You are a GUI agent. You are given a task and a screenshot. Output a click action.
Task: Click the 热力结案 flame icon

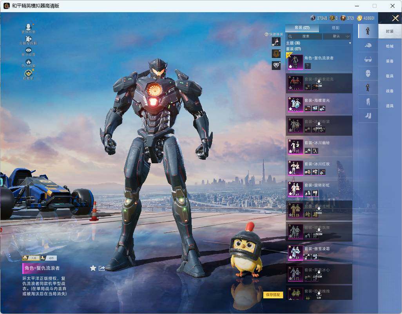click(29, 62)
